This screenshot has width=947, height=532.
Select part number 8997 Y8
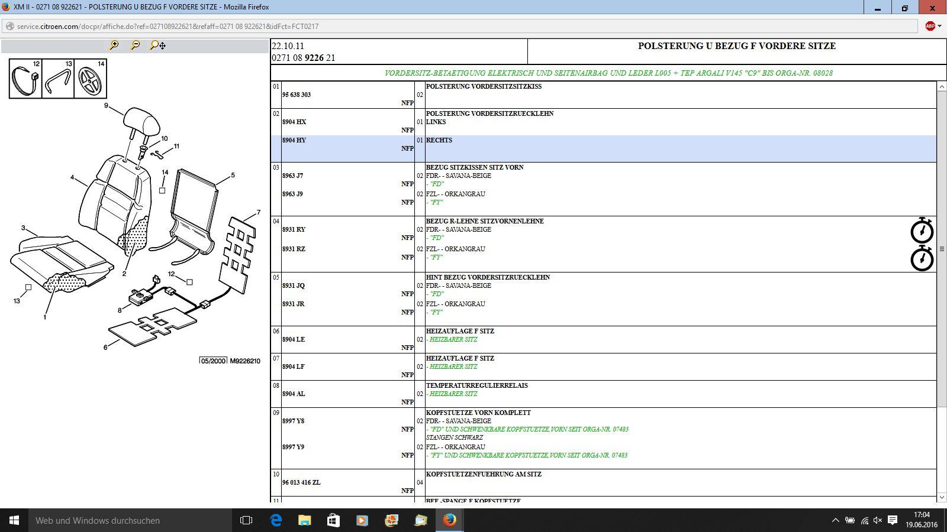pos(293,421)
